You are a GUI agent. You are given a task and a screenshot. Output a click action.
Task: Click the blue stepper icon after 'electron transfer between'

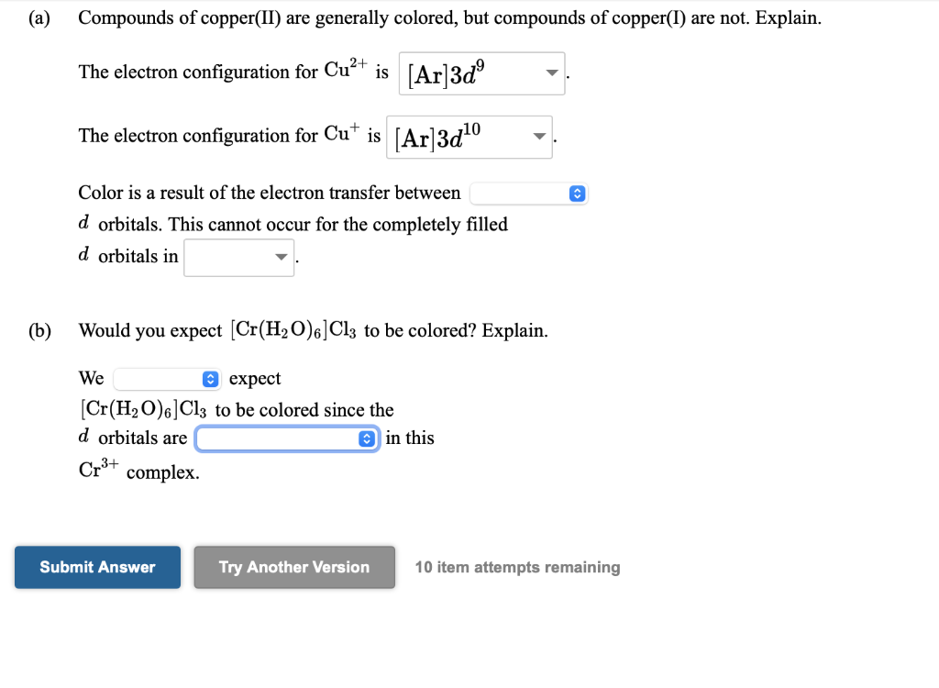[x=577, y=194]
